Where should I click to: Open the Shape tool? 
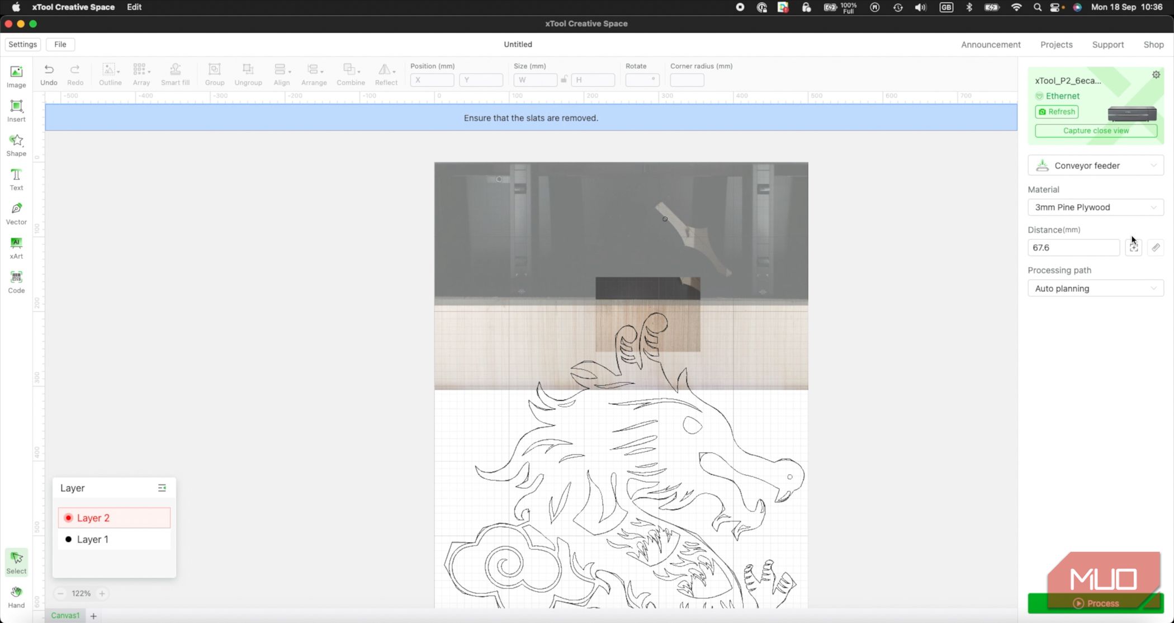(16, 144)
